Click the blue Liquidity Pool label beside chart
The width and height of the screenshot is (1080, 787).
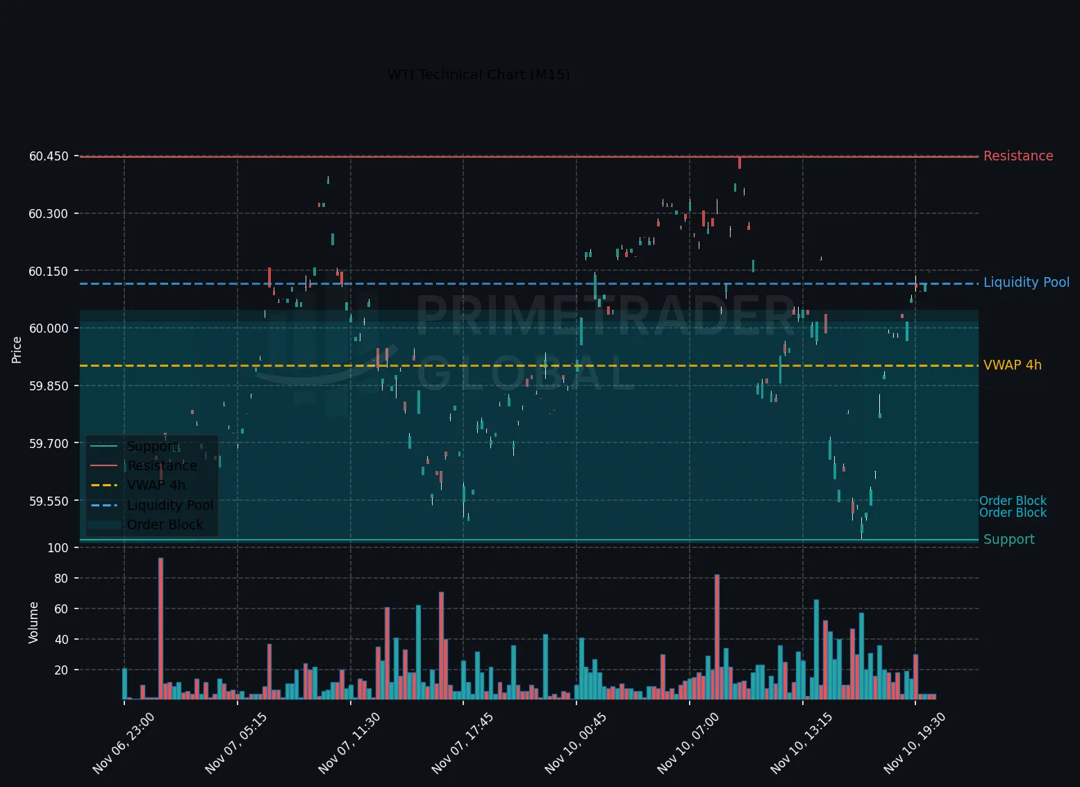click(1027, 283)
